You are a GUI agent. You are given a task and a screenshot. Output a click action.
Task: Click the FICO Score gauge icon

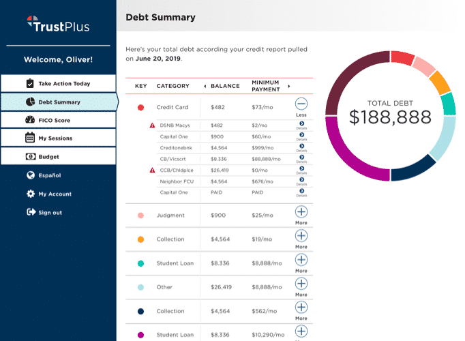[30, 120]
